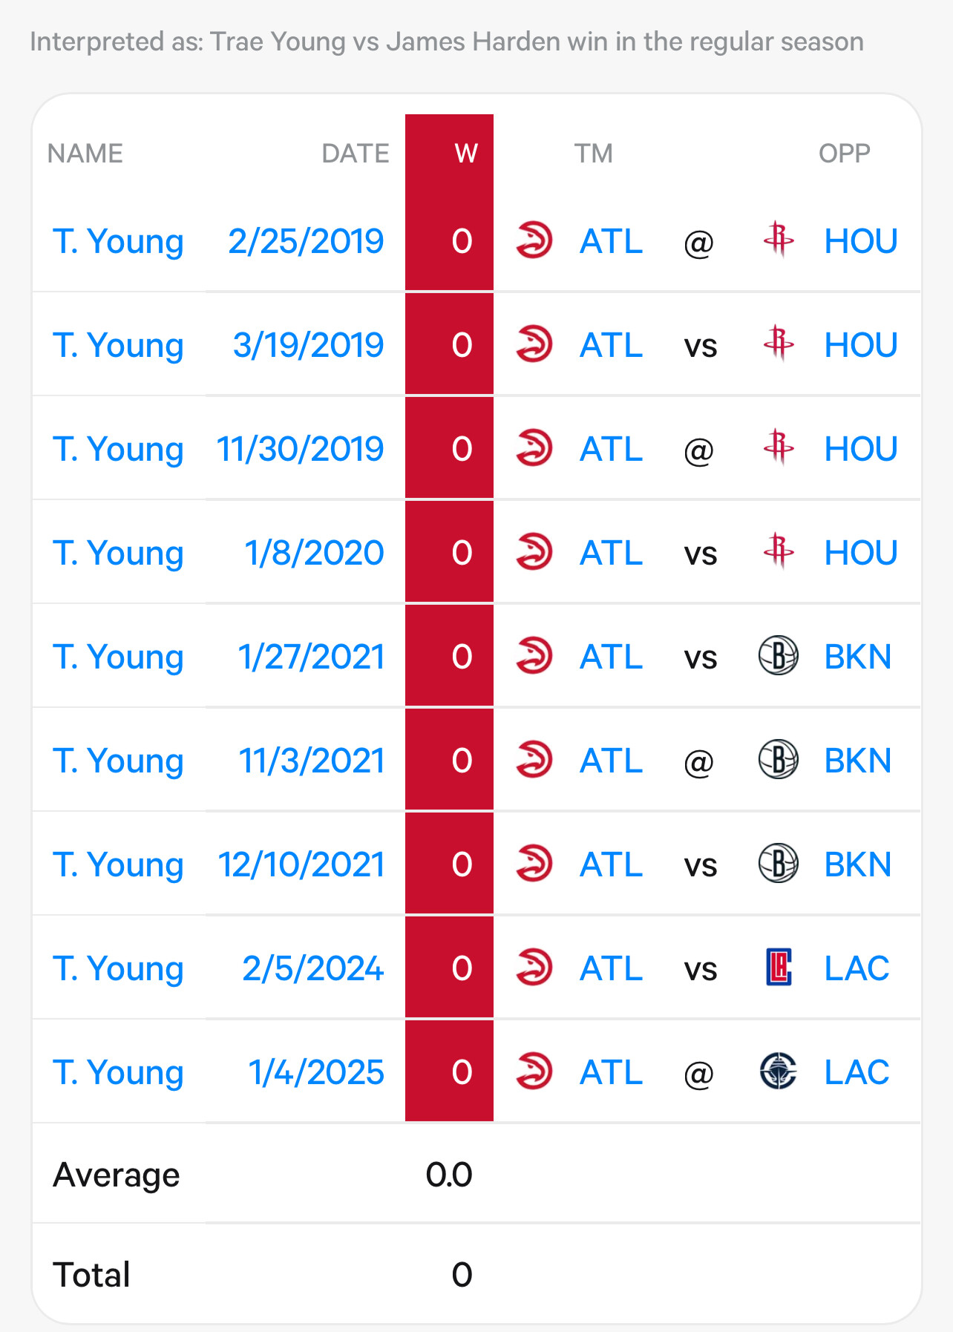Click Hawks logo in 12/10/2021 row
This screenshot has width=953, height=1332.
pos(534,864)
